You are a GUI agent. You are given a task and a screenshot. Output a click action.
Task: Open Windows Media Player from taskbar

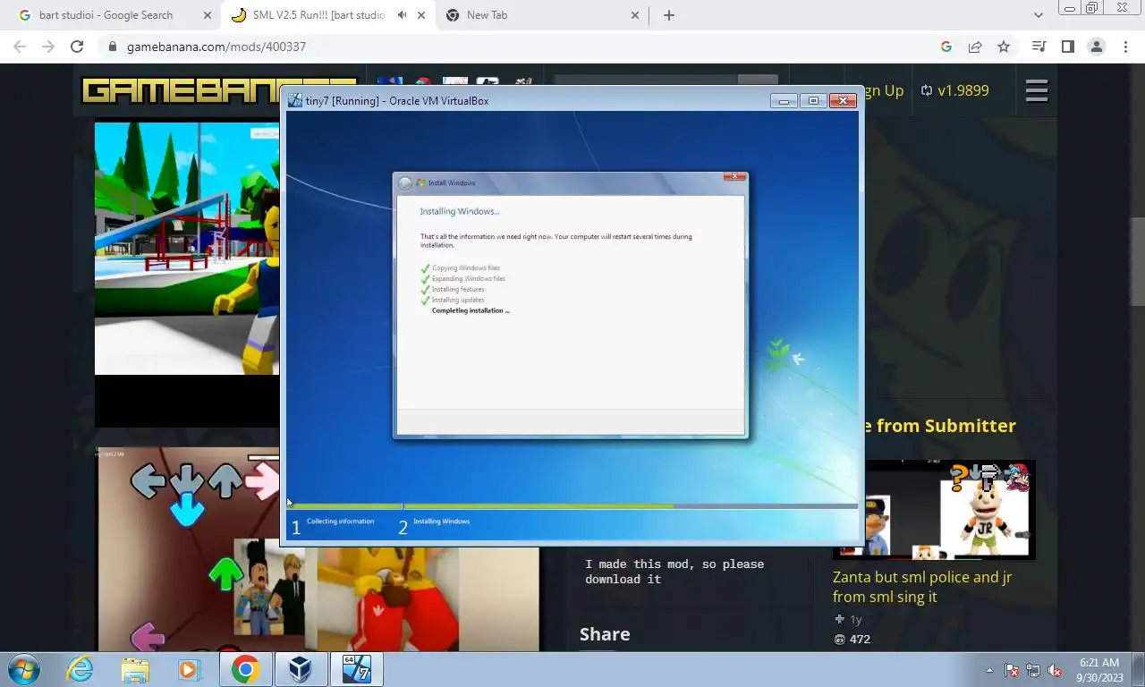click(189, 669)
